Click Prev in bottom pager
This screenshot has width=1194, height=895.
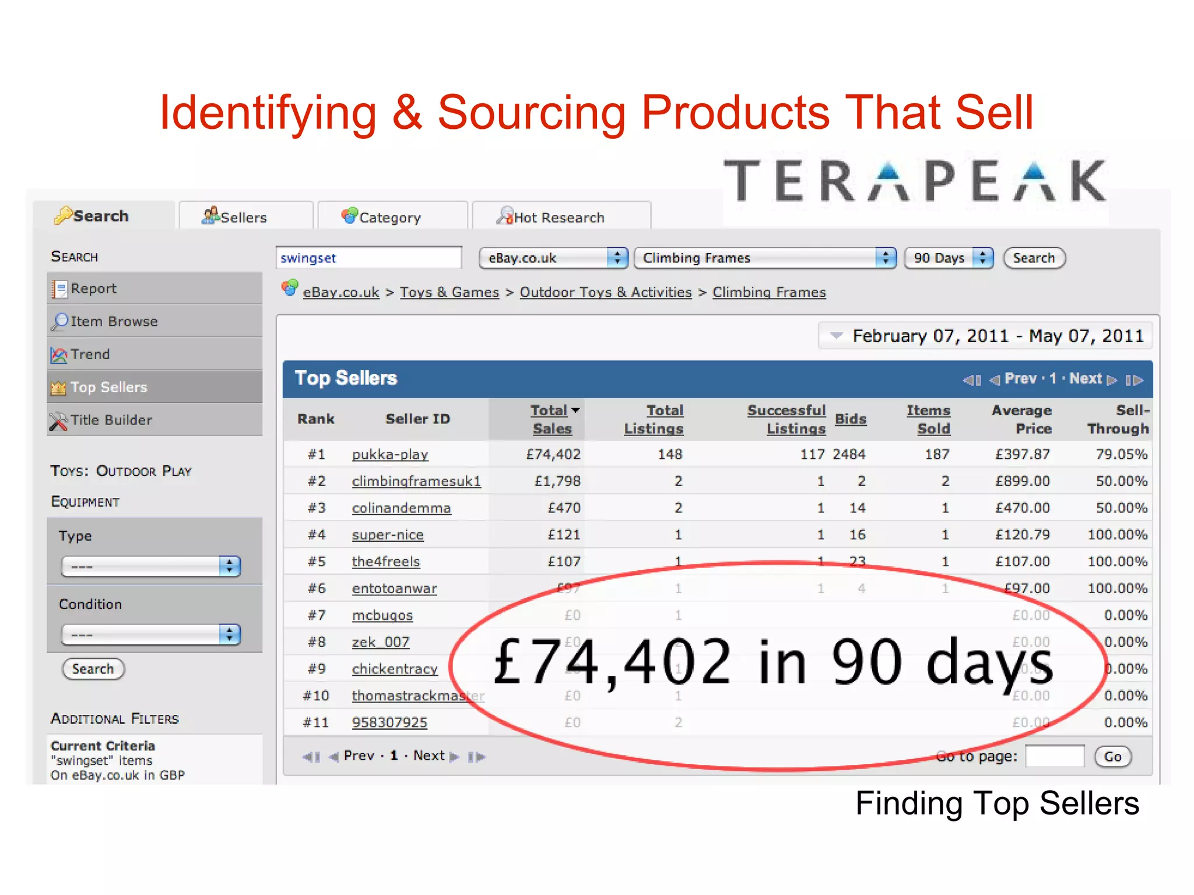352,756
